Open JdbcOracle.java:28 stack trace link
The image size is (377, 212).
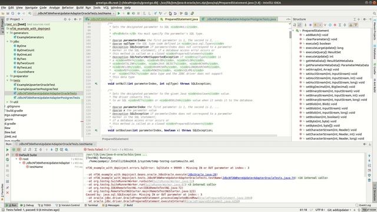point(202,174)
